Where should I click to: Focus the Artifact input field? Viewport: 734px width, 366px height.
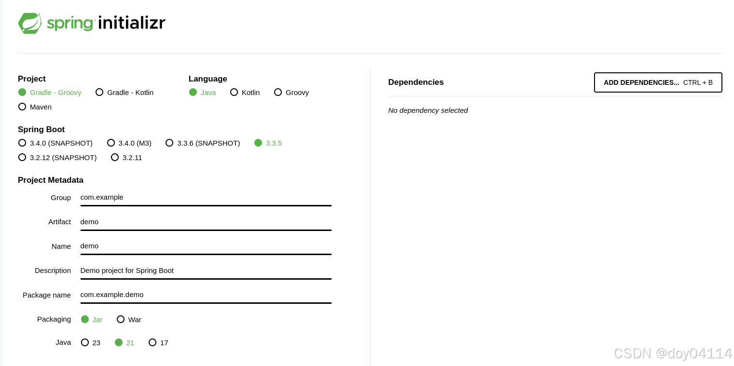pyautogui.click(x=206, y=222)
